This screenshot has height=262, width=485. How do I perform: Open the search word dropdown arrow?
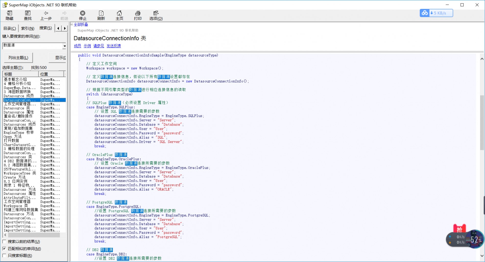(64, 46)
